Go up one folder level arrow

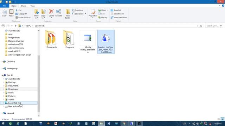(15, 26)
